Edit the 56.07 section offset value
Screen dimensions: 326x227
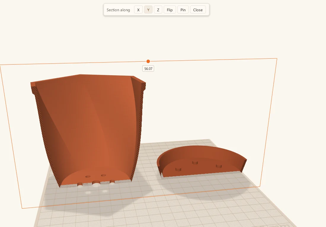148,68
